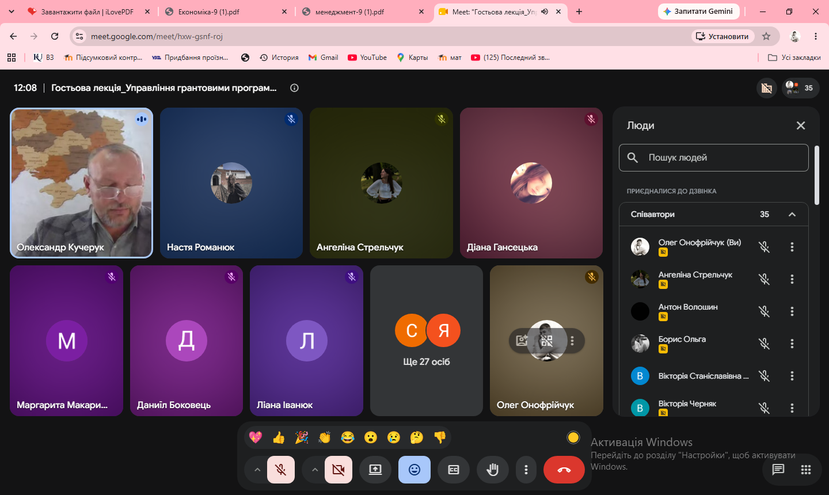The image size is (829, 495).
Task: Send the thinking face reaction
Action: [x=417, y=437]
